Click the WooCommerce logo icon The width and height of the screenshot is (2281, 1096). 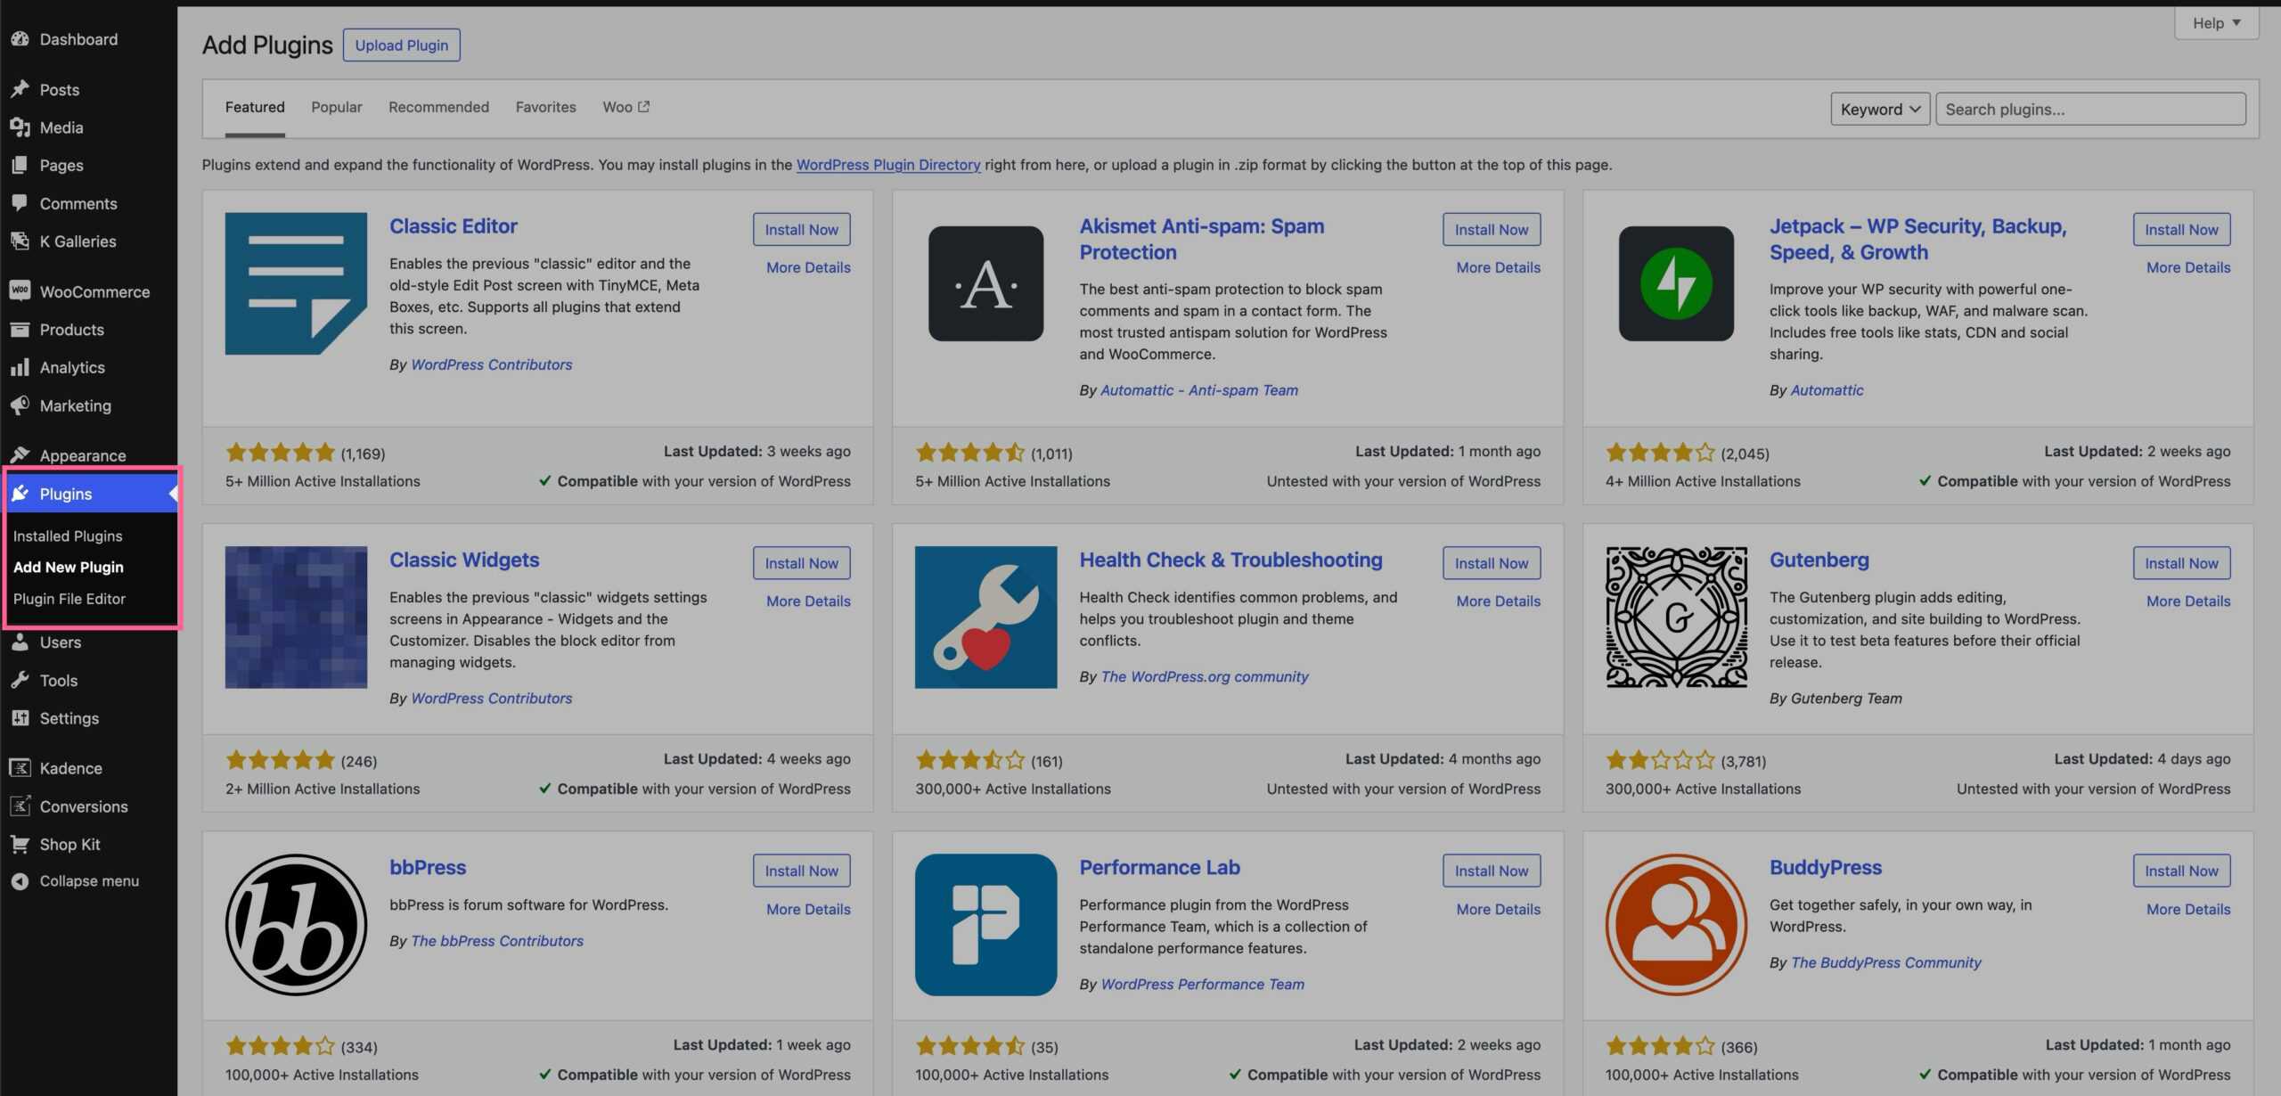tap(20, 291)
